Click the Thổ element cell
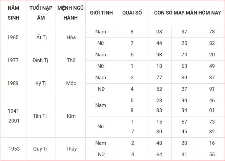The image size is (225, 161). [x=71, y=60]
